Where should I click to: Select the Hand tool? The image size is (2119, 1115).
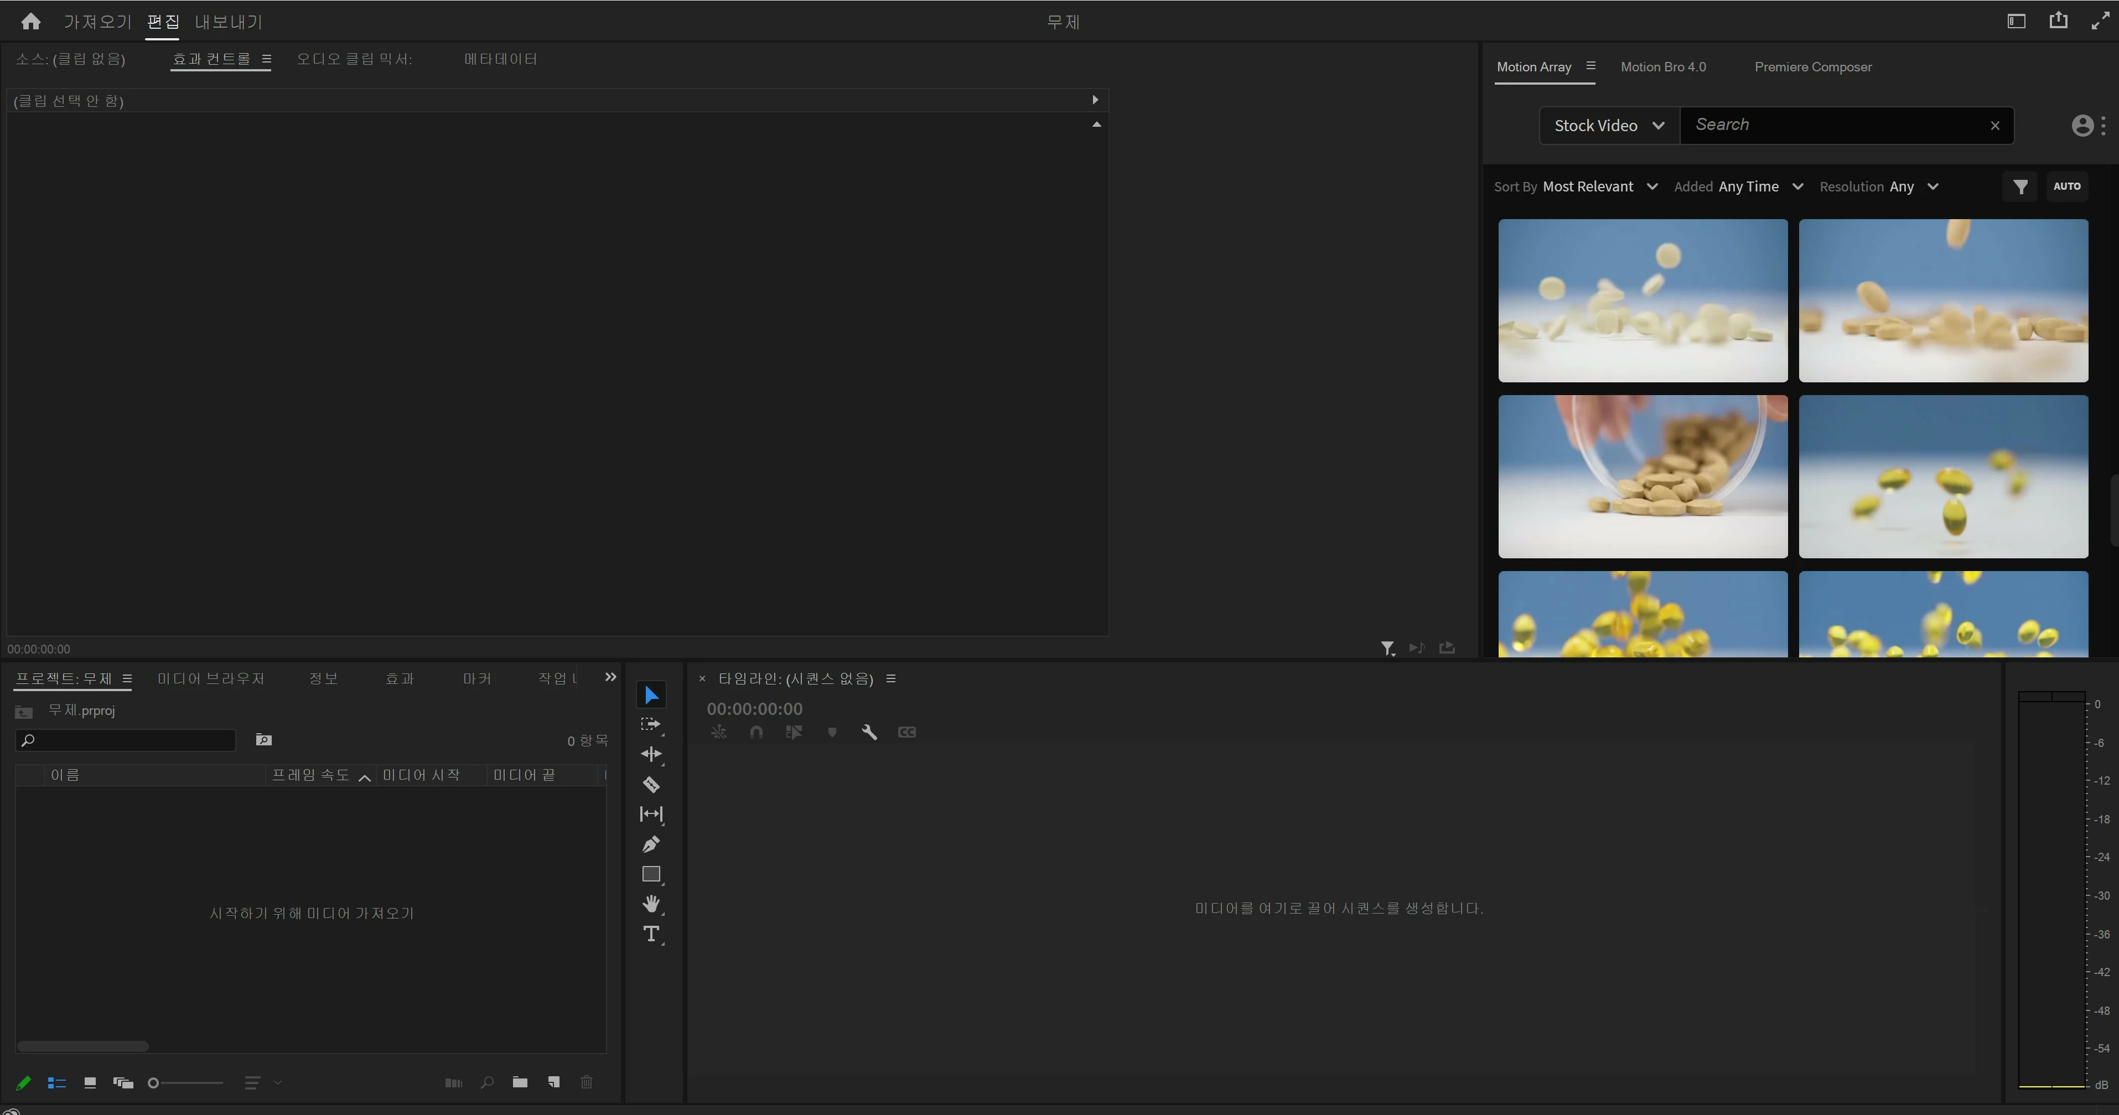coord(651,904)
